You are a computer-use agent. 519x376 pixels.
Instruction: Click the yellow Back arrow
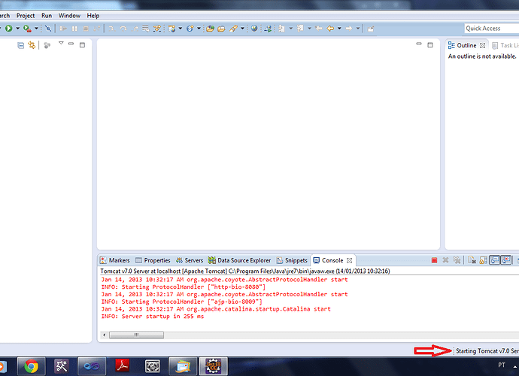[x=330, y=29]
